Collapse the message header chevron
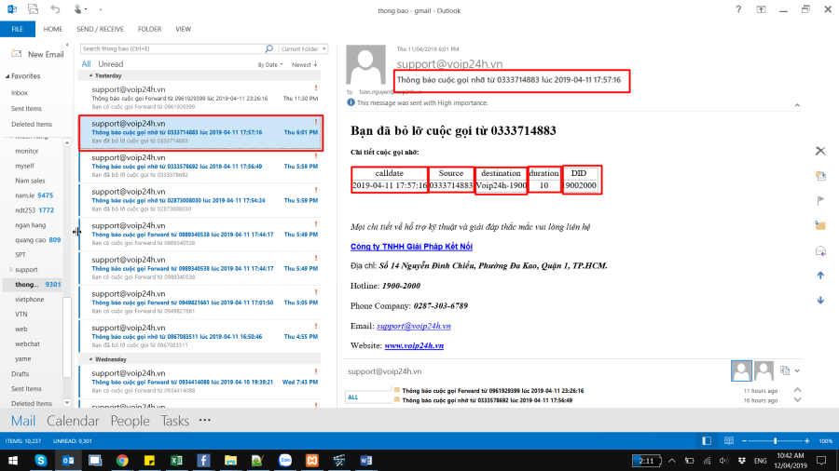839x471 pixels. pyautogui.click(x=797, y=105)
